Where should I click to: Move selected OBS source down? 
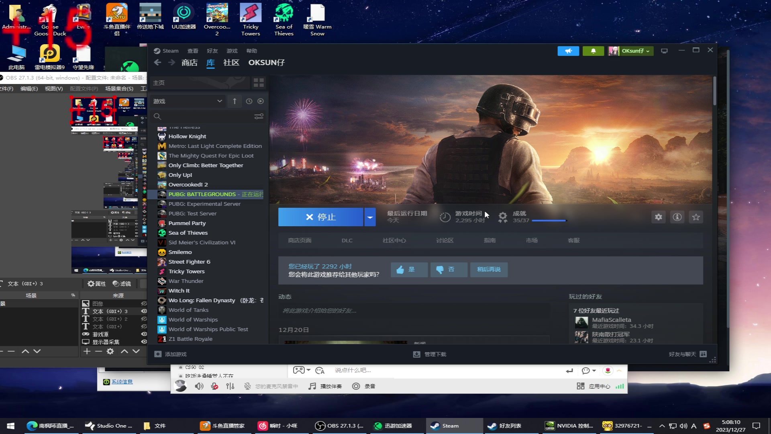(136, 351)
